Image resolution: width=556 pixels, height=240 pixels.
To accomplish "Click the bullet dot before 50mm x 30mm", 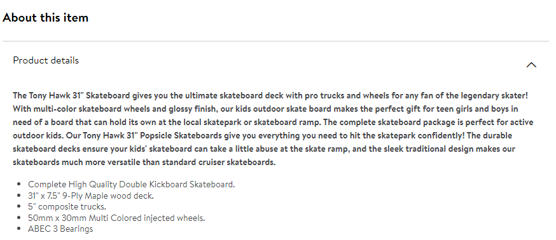I will click(19, 218).
